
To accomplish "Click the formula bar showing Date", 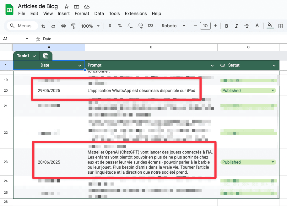I will 163,39.
